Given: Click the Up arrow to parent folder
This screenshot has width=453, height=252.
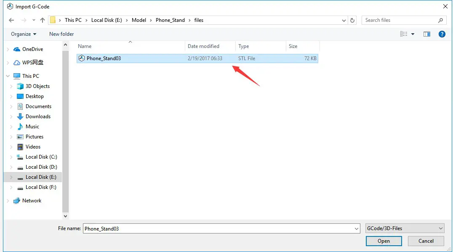Looking at the screenshot, I should coord(43,20).
